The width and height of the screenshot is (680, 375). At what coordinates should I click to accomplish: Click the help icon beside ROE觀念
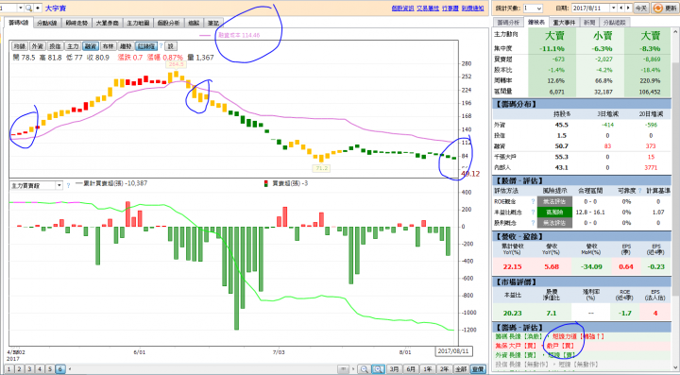pos(533,201)
